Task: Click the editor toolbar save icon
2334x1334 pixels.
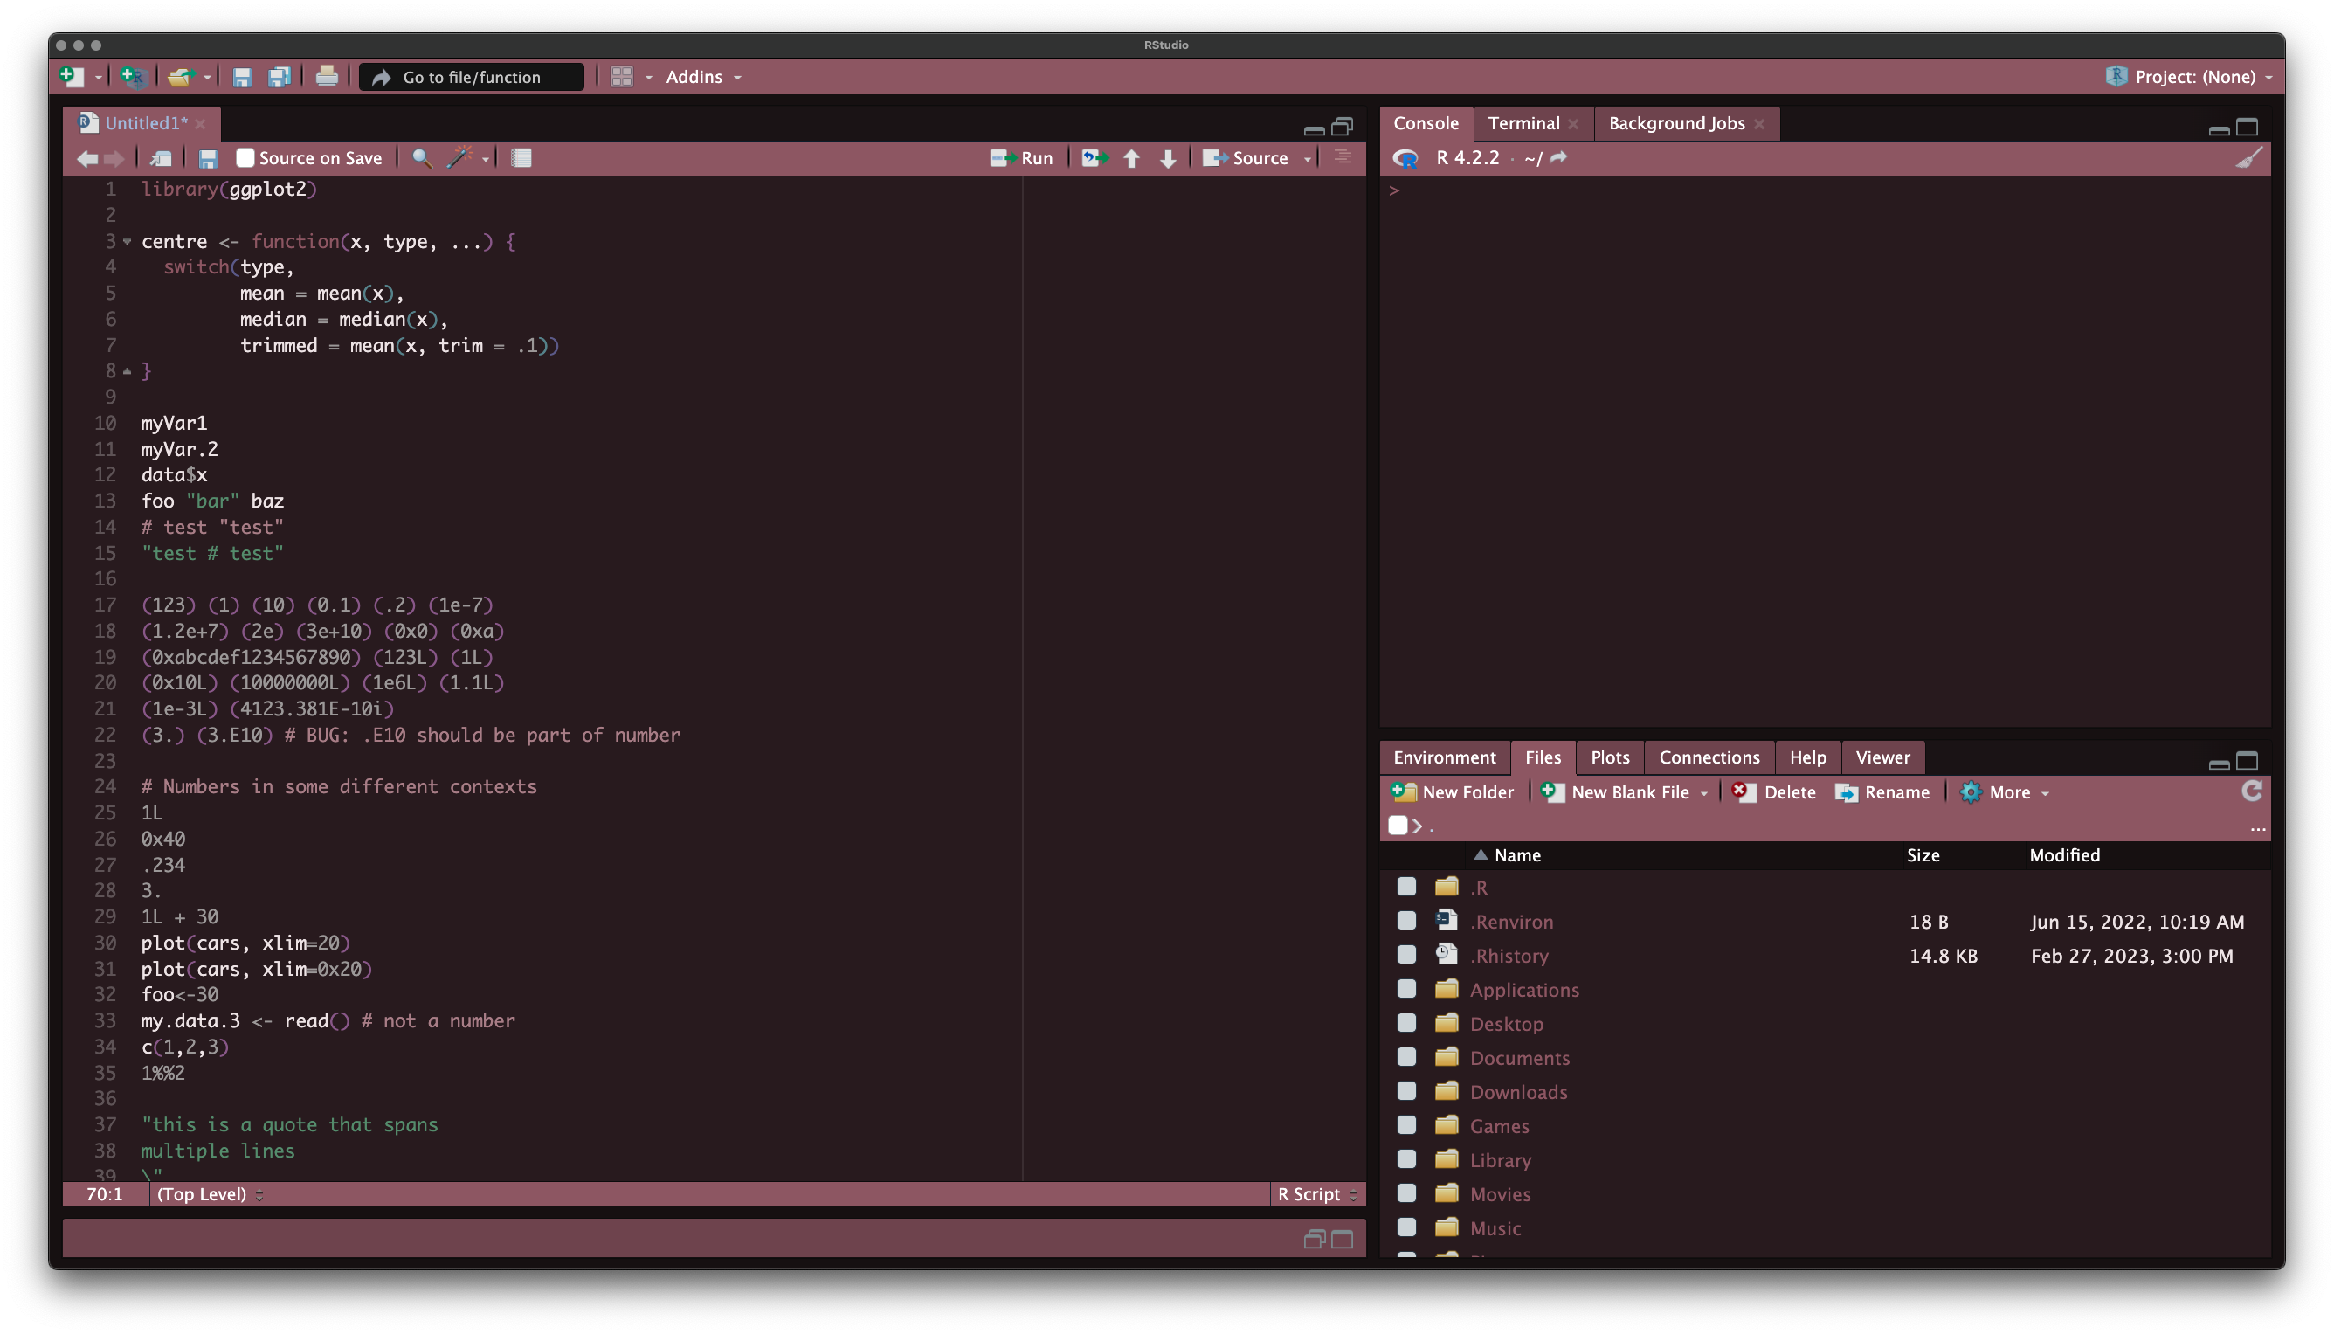Action: (x=208, y=158)
